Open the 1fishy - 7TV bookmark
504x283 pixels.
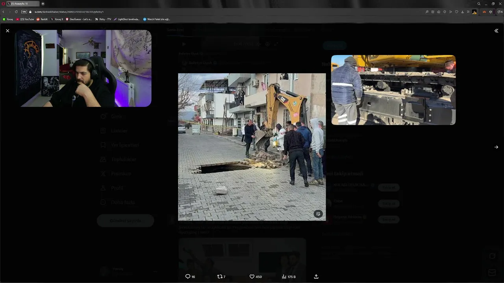point(103,19)
